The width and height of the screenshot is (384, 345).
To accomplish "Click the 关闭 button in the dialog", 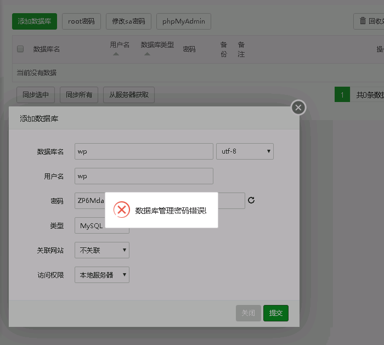I will coord(249,313).
